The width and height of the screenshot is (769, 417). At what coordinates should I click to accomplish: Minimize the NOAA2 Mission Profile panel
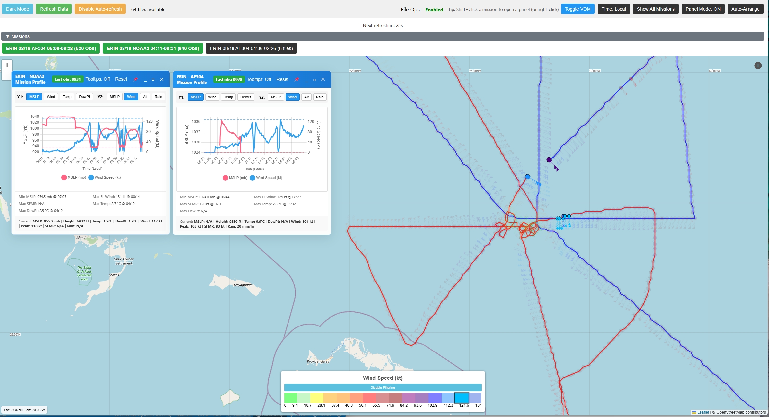click(145, 79)
